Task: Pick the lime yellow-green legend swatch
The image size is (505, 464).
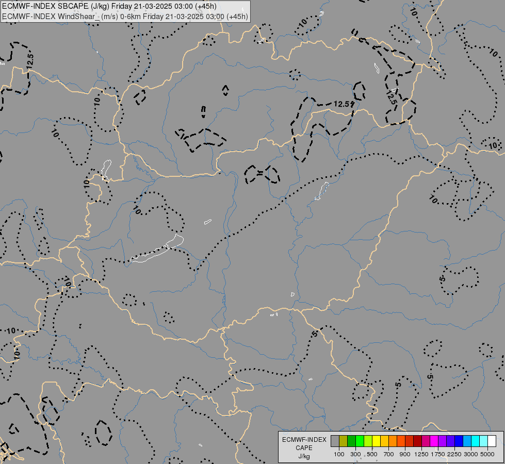Action: click(x=368, y=441)
